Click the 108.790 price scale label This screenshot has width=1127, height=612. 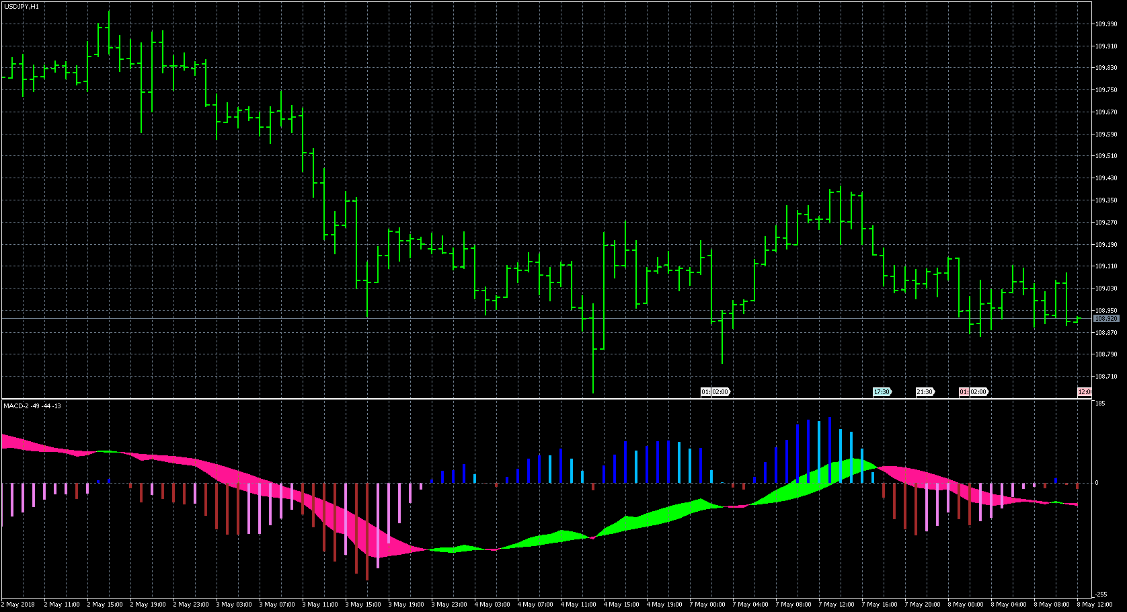pos(1106,354)
